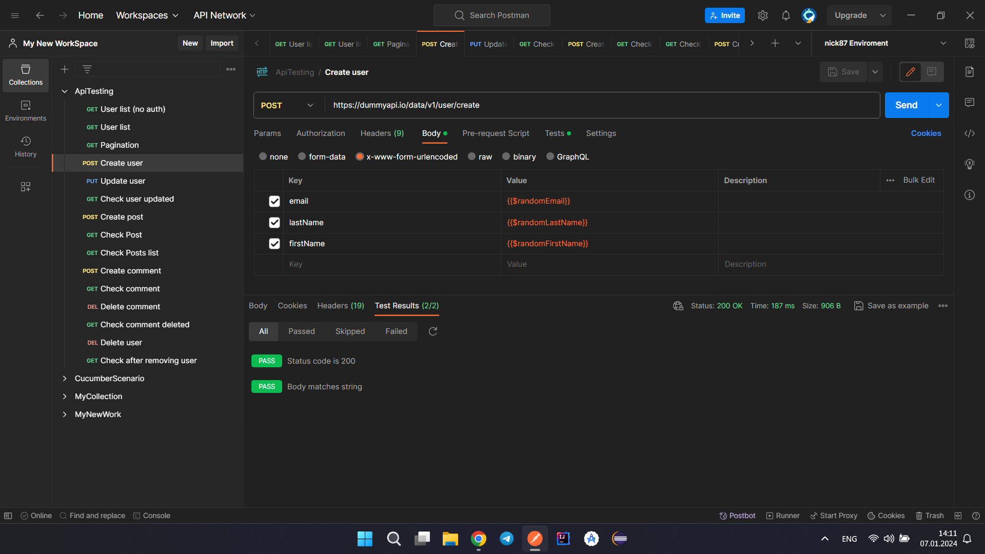The width and height of the screenshot is (985, 554).
Task: Switch to the Params tab
Action: [267, 133]
